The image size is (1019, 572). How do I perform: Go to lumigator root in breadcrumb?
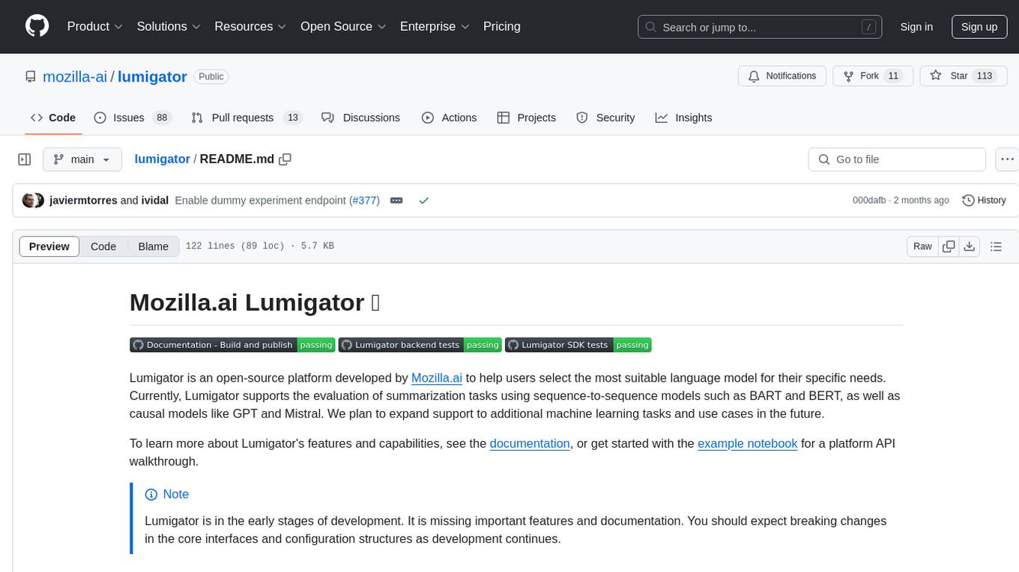pos(162,159)
